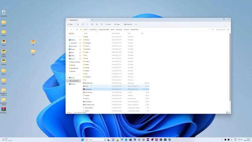252x142 pixels.
Task: Expand chevron after Steam in breadcrumb
Action: [x=115, y=30]
